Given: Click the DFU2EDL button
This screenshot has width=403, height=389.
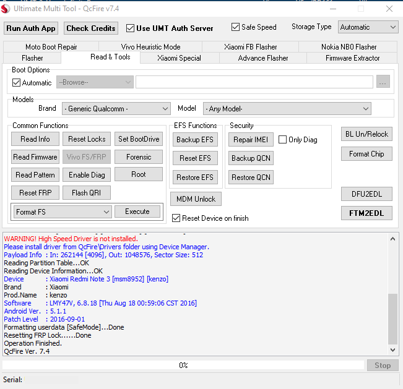Looking at the screenshot, I should [366, 194].
